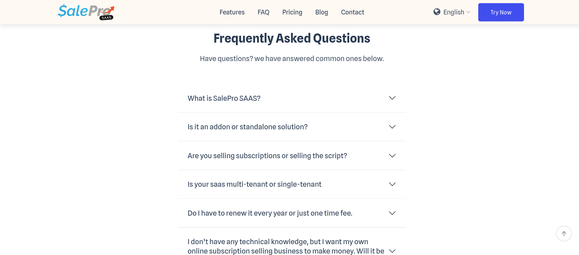Viewport: 579px width, 255px height.
Task: Open the Contact menu link
Action: (352, 12)
